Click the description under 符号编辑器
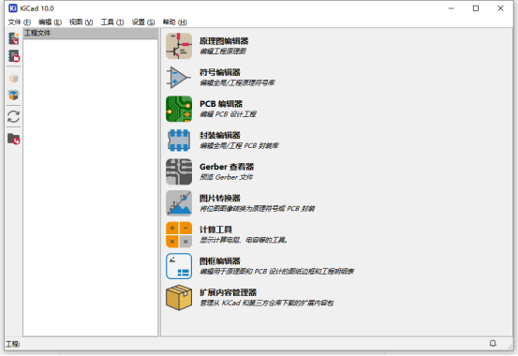This screenshot has width=518, height=356. [x=237, y=82]
